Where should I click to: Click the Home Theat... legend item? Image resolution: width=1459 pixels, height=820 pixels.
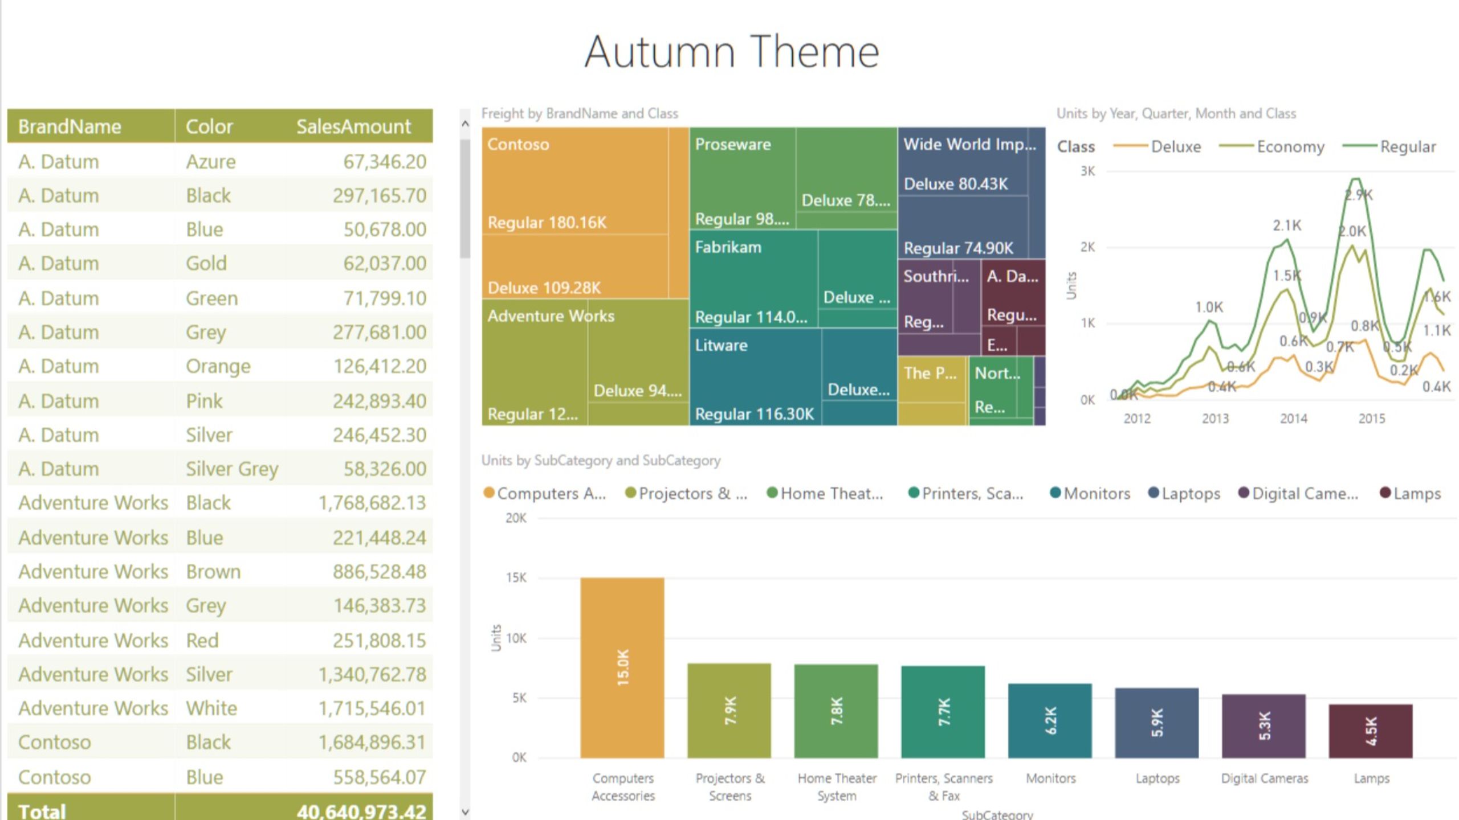[x=825, y=493]
